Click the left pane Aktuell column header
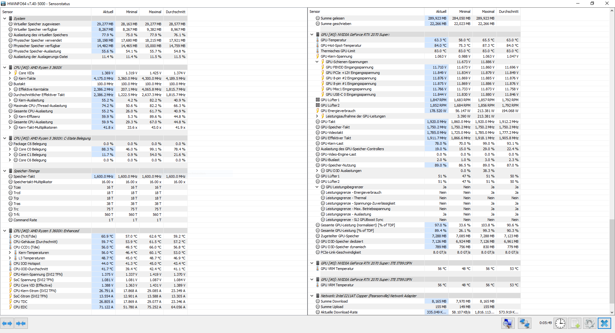Screen dimensions: 615x333 103,12
